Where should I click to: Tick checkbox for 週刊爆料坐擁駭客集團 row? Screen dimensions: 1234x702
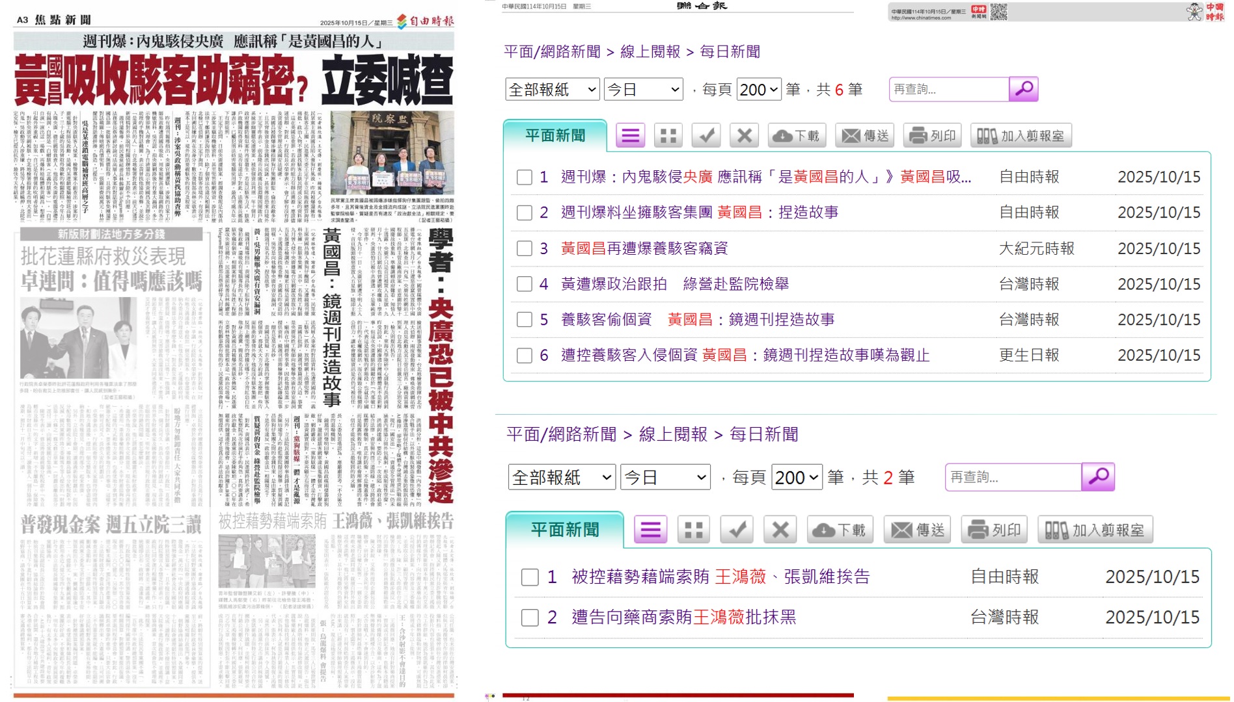[524, 213]
